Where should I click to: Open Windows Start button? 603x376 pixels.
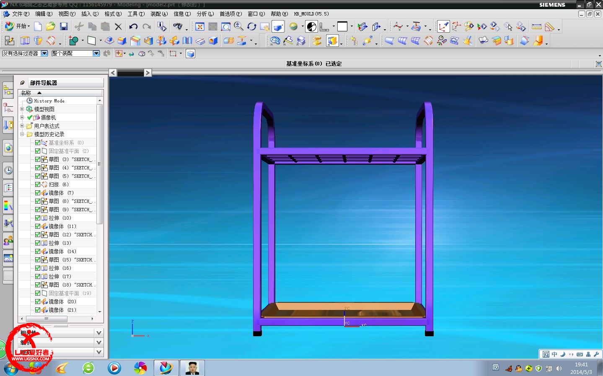pos(11,368)
